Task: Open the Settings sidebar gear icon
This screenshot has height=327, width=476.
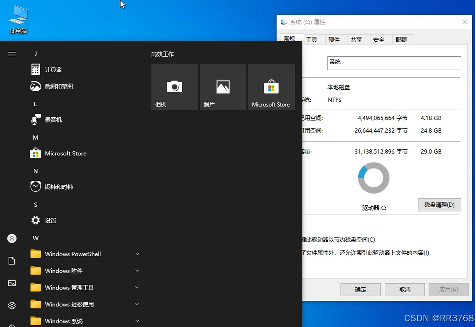Action: pyautogui.click(x=12, y=305)
